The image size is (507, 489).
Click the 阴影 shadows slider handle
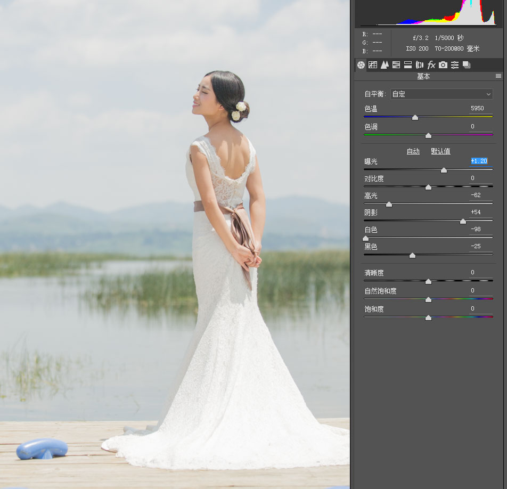[x=462, y=221]
